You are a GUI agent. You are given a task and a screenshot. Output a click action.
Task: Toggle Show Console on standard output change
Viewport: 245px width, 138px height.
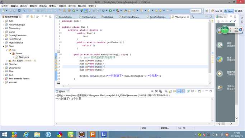pos(179,91)
